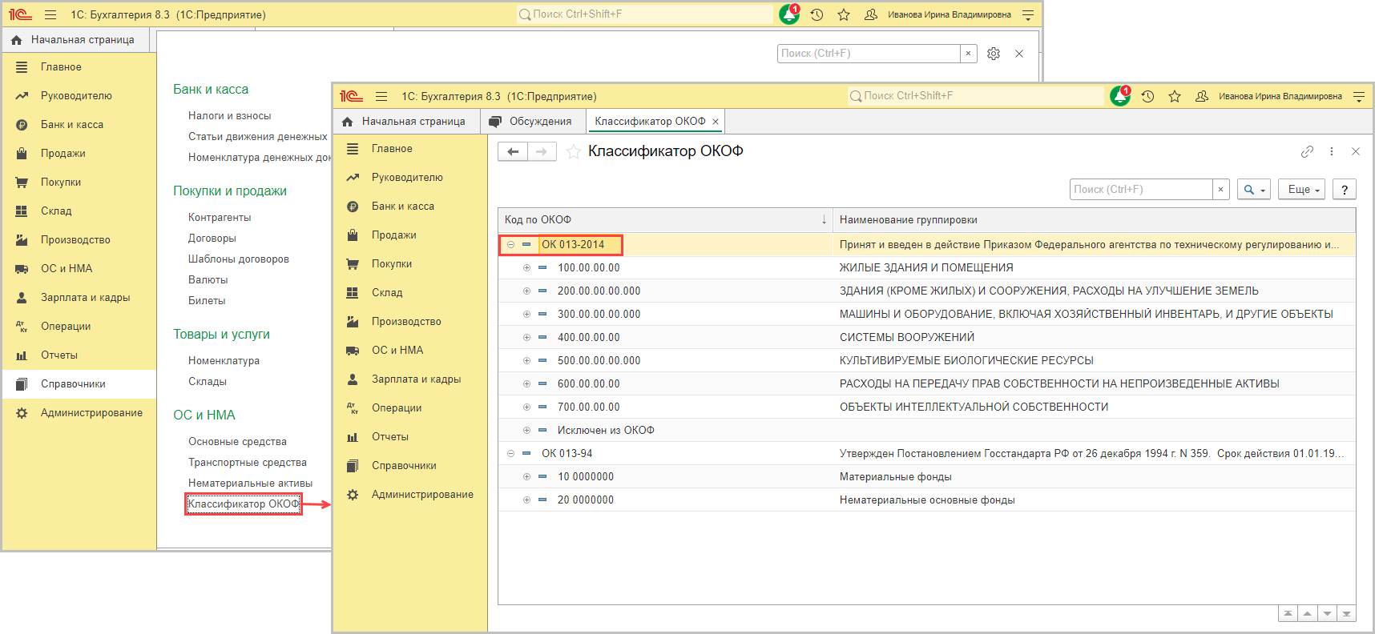Collapse the ОК 013-2014 tree group

pos(510,245)
